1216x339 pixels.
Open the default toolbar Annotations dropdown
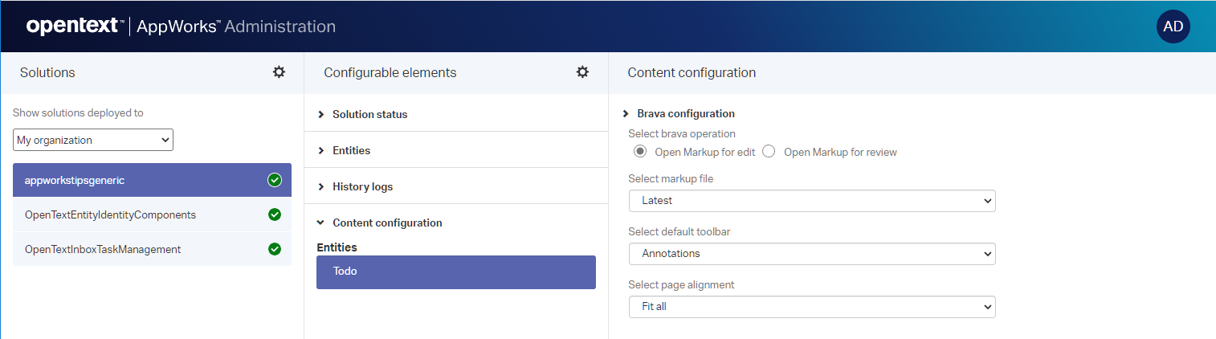pyautogui.click(x=811, y=254)
